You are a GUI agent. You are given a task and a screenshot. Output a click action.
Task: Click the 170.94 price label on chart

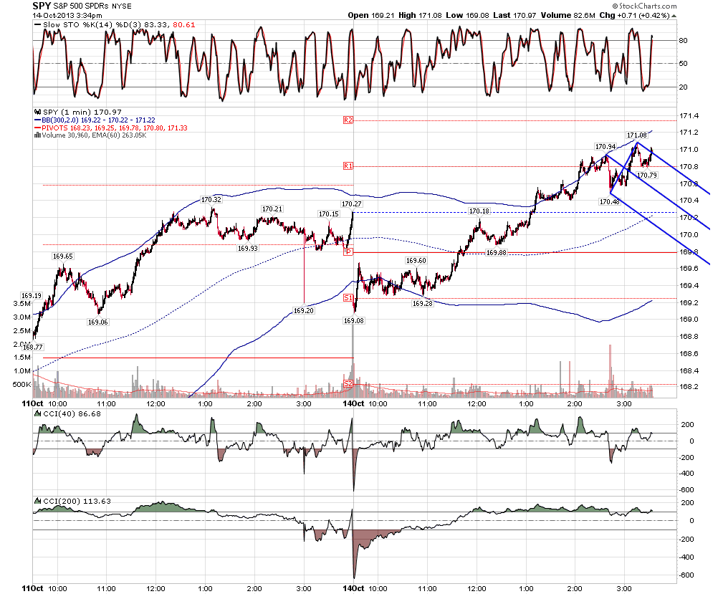pyautogui.click(x=605, y=147)
